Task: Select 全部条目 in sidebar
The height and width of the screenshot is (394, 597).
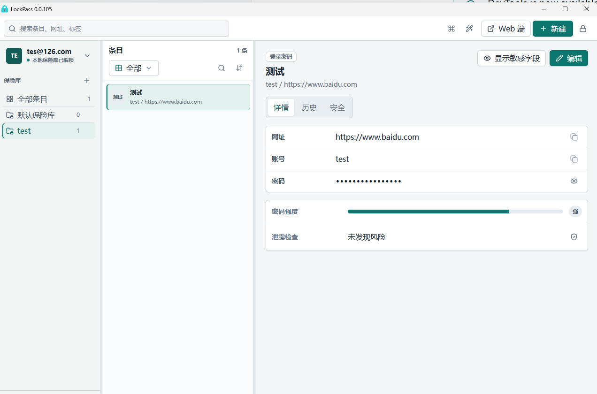Action: [x=49, y=99]
